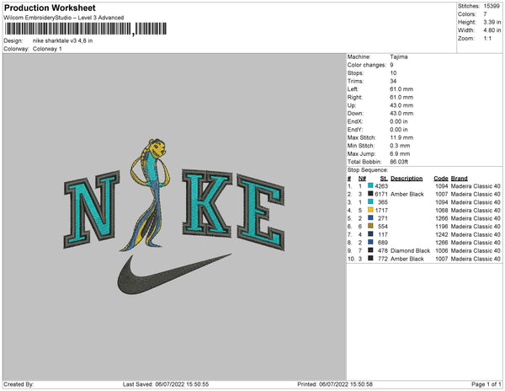Click the 'St.' column header
Viewport: 505px width, 391px height.
384,179
